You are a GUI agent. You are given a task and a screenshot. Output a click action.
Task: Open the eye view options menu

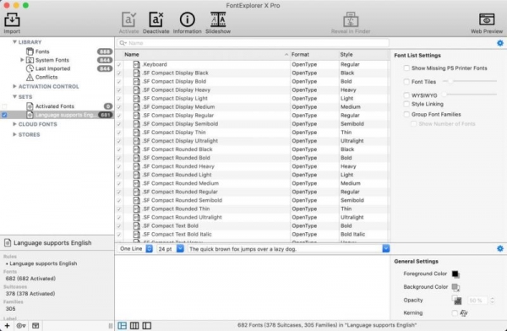pyautogui.click(x=21, y=325)
